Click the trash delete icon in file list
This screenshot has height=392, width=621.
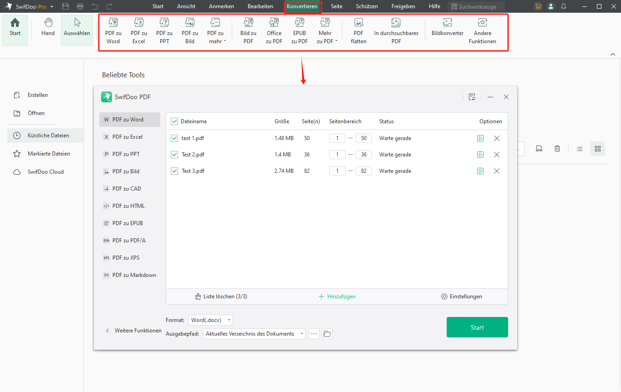(x=557, y=149)
